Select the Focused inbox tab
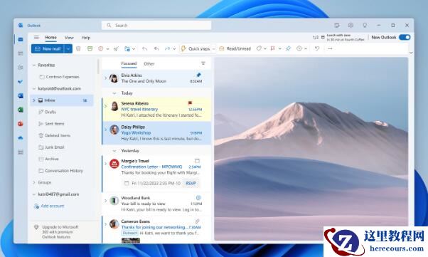This screenshot has height=257, width=428. coord(129,63)
